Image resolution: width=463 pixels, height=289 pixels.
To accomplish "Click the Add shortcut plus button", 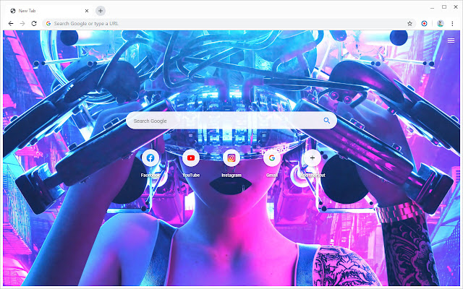I will point(312,158).
